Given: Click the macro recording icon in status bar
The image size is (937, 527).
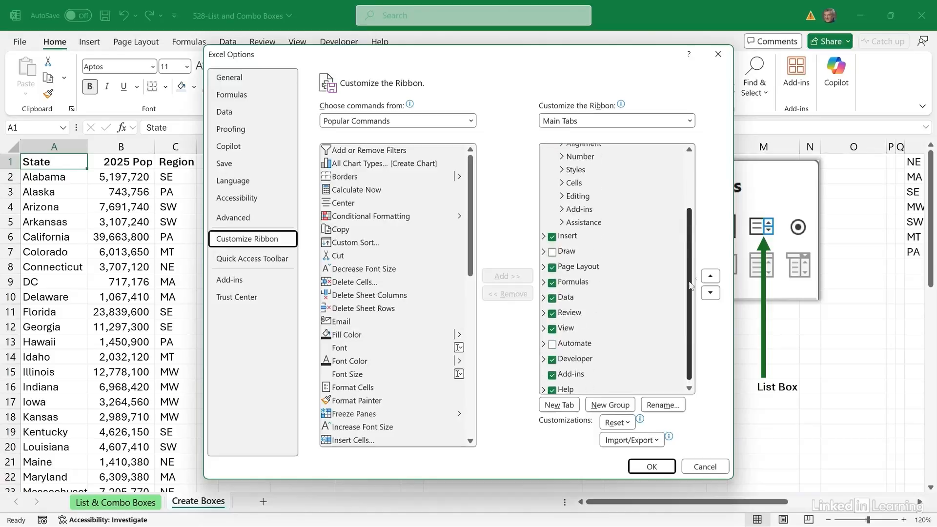Looking at the screenshot, I should click(42, 520).
